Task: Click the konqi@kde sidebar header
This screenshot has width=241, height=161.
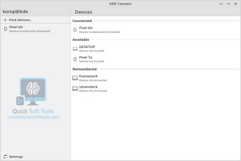Action: coord(15,12)
